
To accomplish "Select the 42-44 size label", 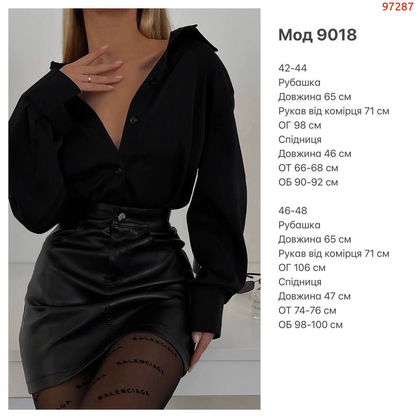I will (293, 68).
